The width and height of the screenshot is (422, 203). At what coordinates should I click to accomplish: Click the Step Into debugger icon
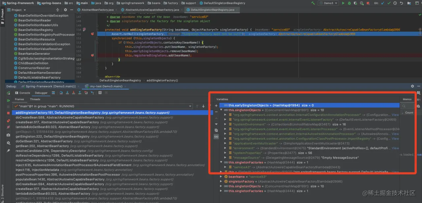point(67,93)
